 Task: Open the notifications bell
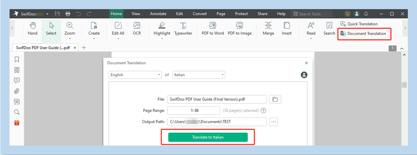(x=366, y=14)
